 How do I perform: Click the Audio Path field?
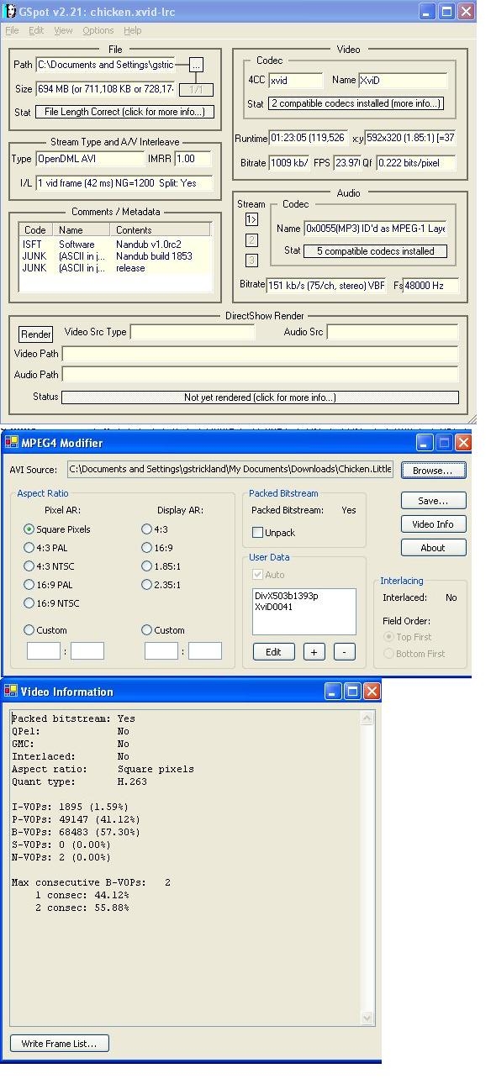tap(260, 374)
